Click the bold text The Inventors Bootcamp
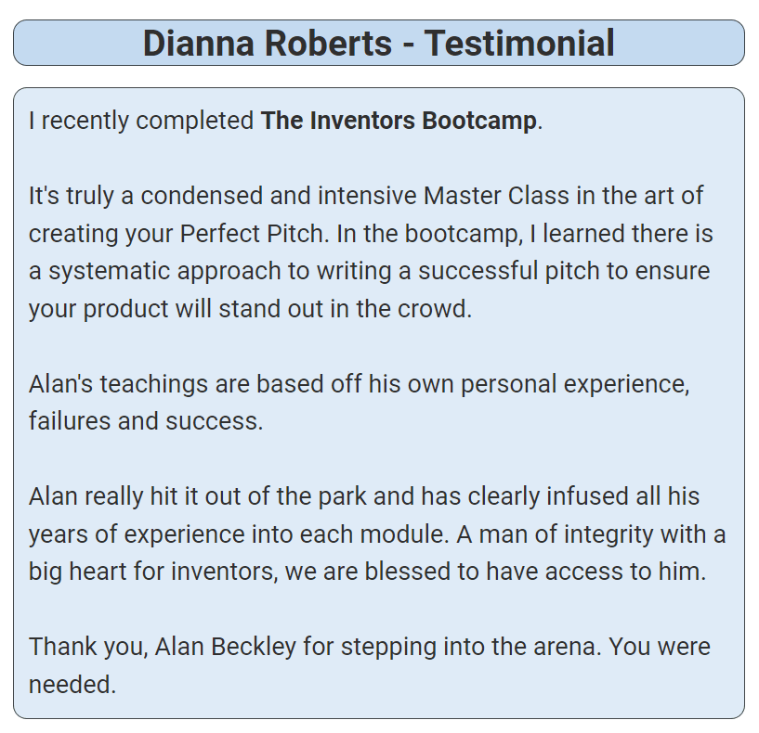Viewport: 759px width, 733px height. tap(399, 121)
